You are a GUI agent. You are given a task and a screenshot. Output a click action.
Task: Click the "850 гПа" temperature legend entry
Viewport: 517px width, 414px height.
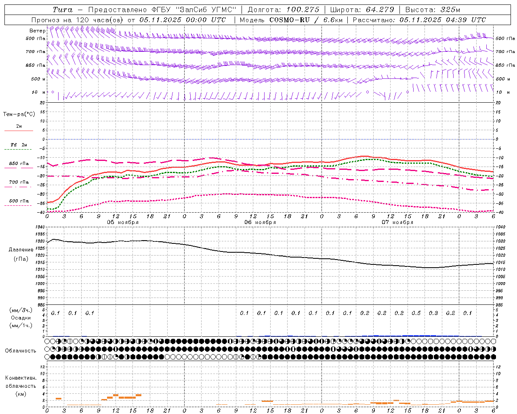(19, 166)
